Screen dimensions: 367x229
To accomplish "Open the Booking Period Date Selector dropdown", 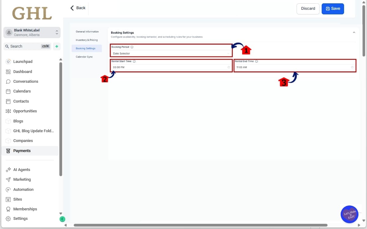I will [171, 53].
